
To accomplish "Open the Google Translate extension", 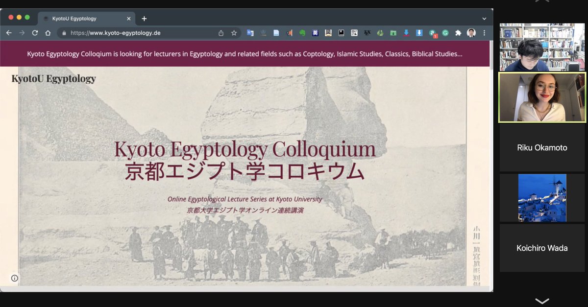I will (x=250, y=33).
